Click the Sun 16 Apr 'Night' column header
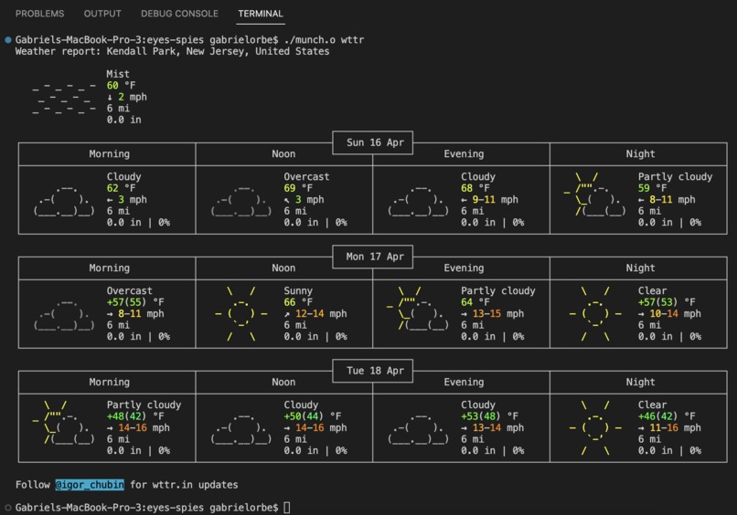The width and height of the screenshot is (737, 515). click(640, 154)
